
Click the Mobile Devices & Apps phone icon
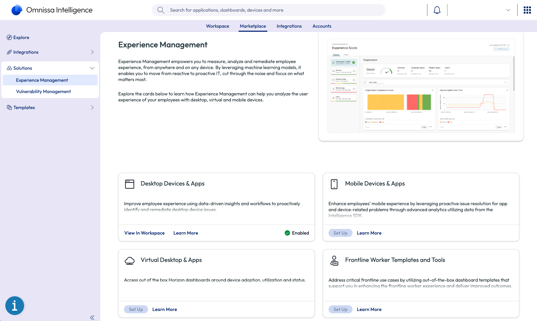(x=334, y=184)
